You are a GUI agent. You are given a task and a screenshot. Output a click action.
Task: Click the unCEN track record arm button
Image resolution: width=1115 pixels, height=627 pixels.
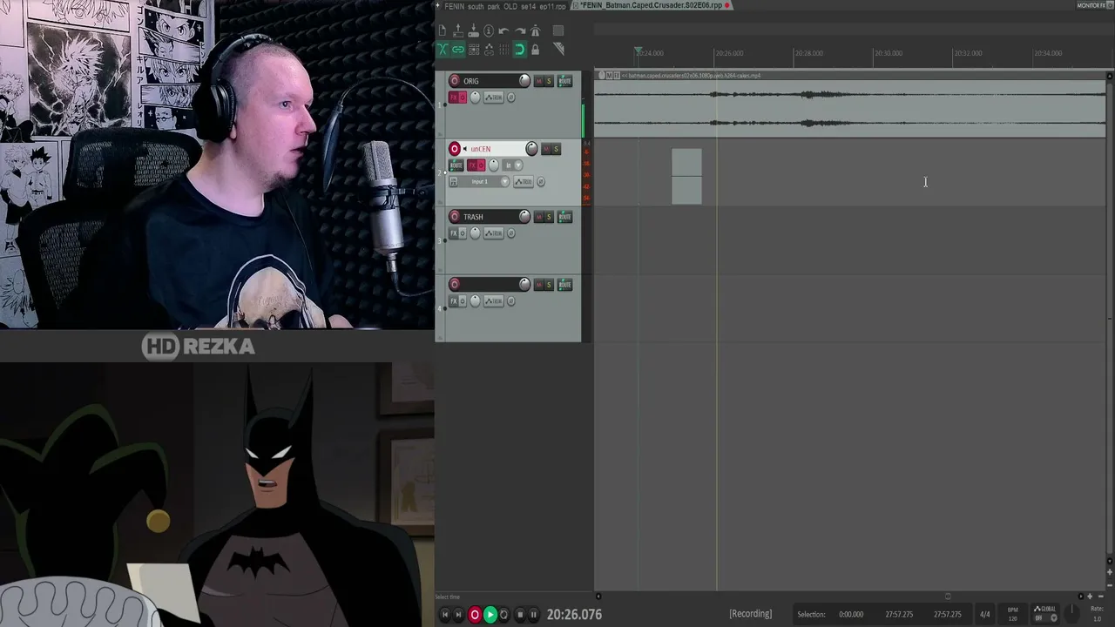coord(455,149)
